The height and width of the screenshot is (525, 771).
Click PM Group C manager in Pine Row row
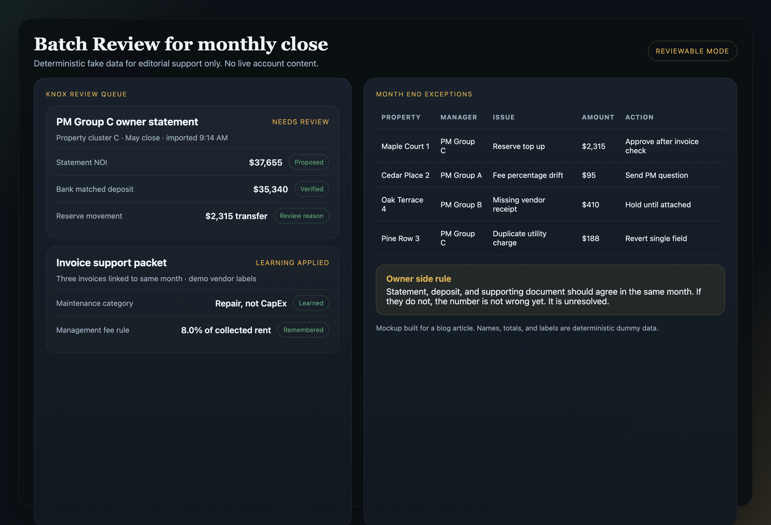click(458, 238)
